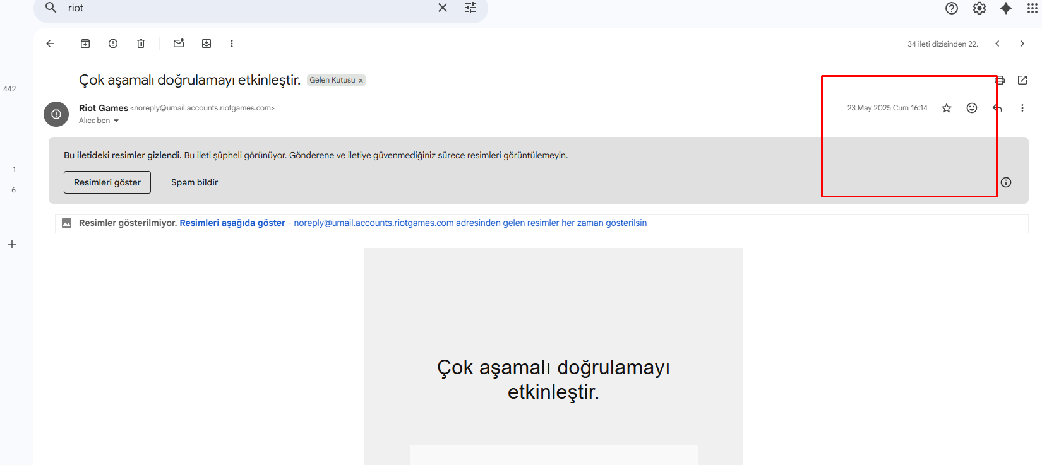Screen dimensions: 1042x465
Task: Click in the search field with 'riot'
Action: (x=246, y=8)
